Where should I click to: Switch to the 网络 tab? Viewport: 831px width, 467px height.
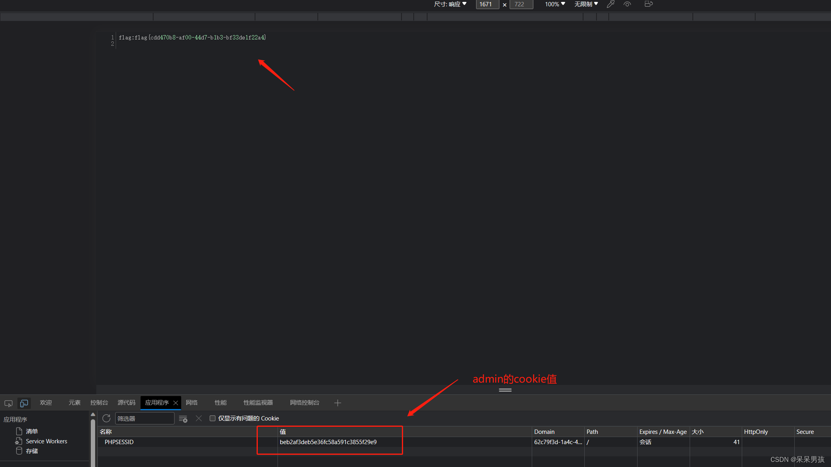pos(191,402)
